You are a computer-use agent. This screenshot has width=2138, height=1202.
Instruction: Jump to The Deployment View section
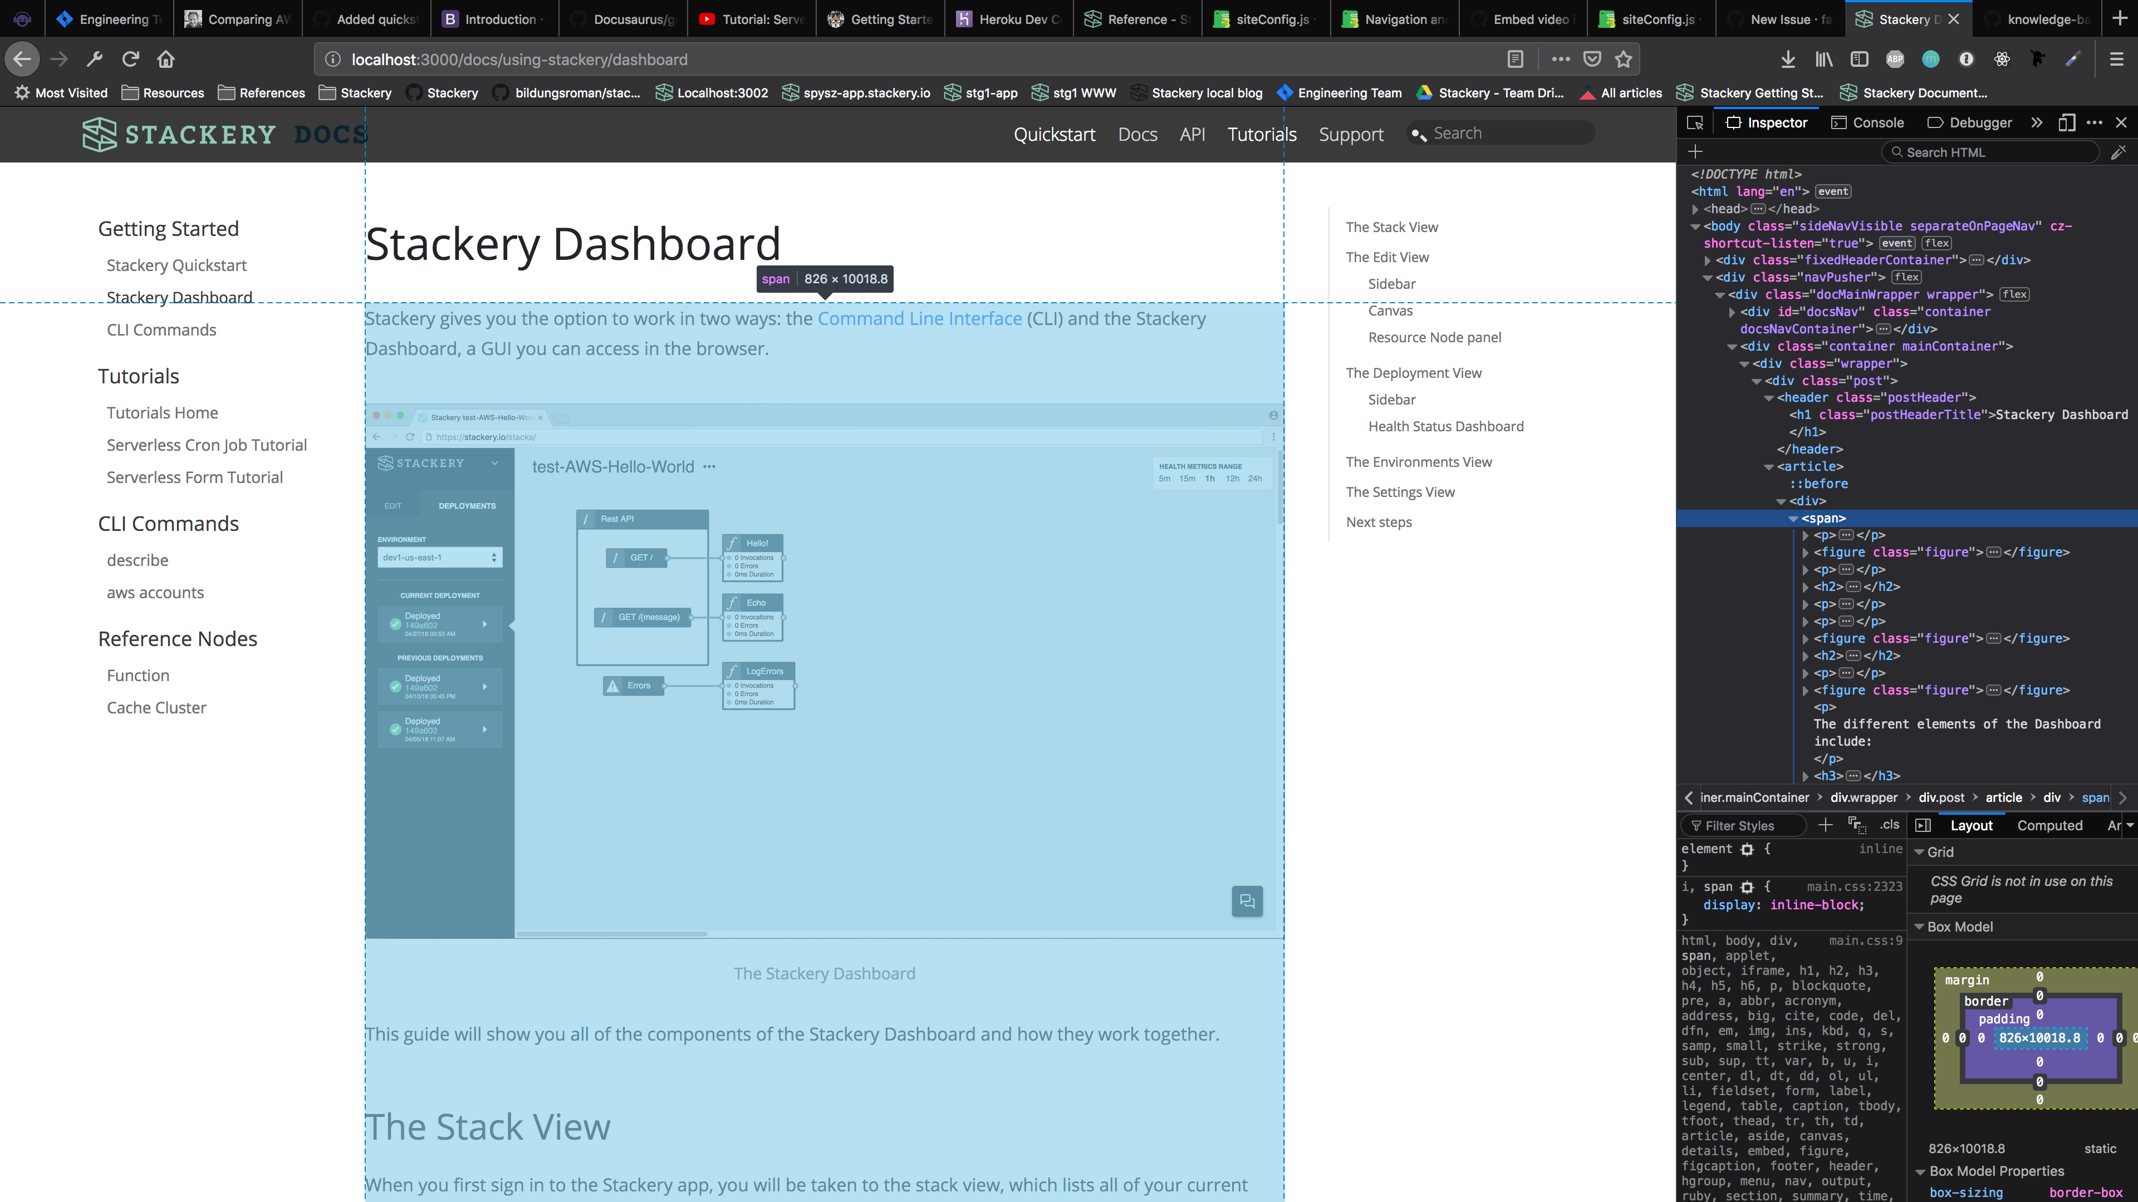pyautogui.click(x=1414, y=373)
